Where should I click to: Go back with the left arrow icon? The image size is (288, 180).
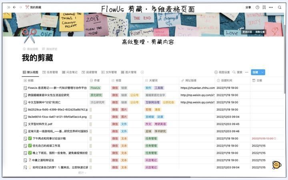[14, 7]
